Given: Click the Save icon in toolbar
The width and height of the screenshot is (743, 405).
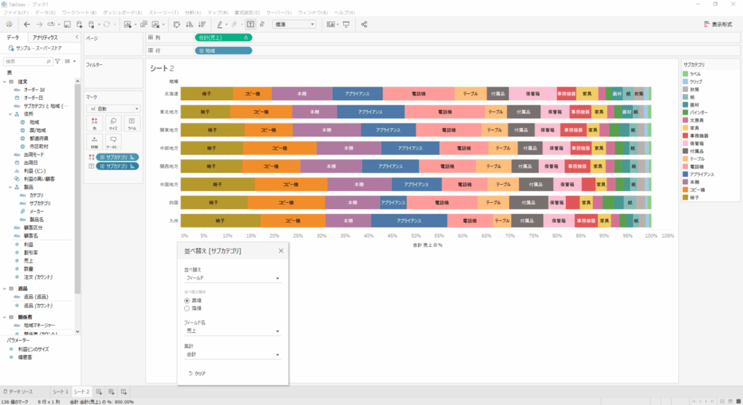Looking at the screenshot, I should [67, 24].
